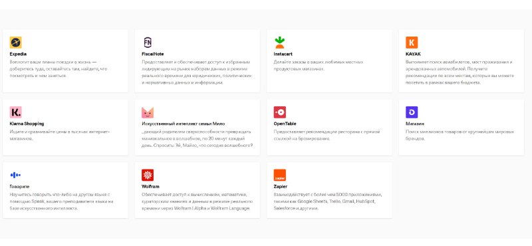Select the Говорите card title
The height and width of the screenshot is (246, 532).
tap(19, 187)
